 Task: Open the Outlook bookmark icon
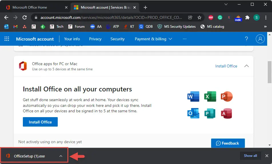(6, 27)
